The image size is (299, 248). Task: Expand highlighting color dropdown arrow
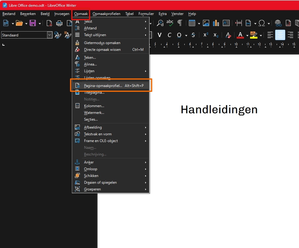[x=261, y=36]
